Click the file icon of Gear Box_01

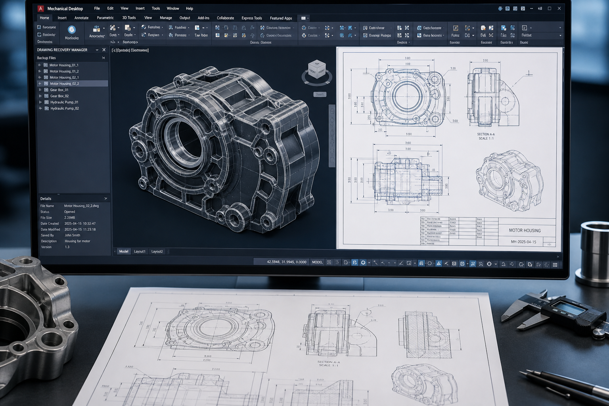point(46,90)
